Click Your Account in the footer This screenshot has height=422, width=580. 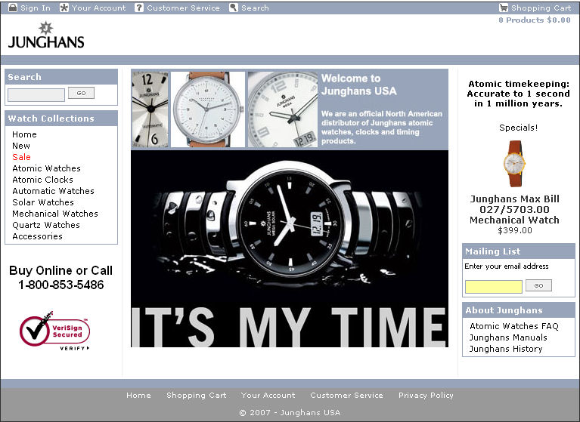(268, 396)
